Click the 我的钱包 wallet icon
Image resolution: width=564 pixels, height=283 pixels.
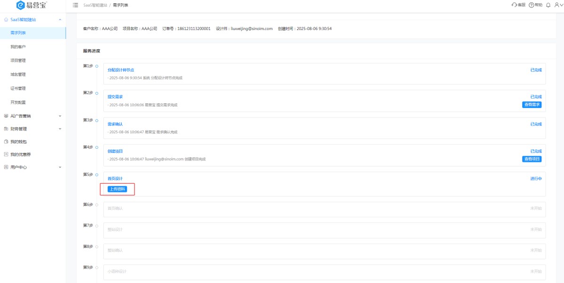tap(6, 141)
